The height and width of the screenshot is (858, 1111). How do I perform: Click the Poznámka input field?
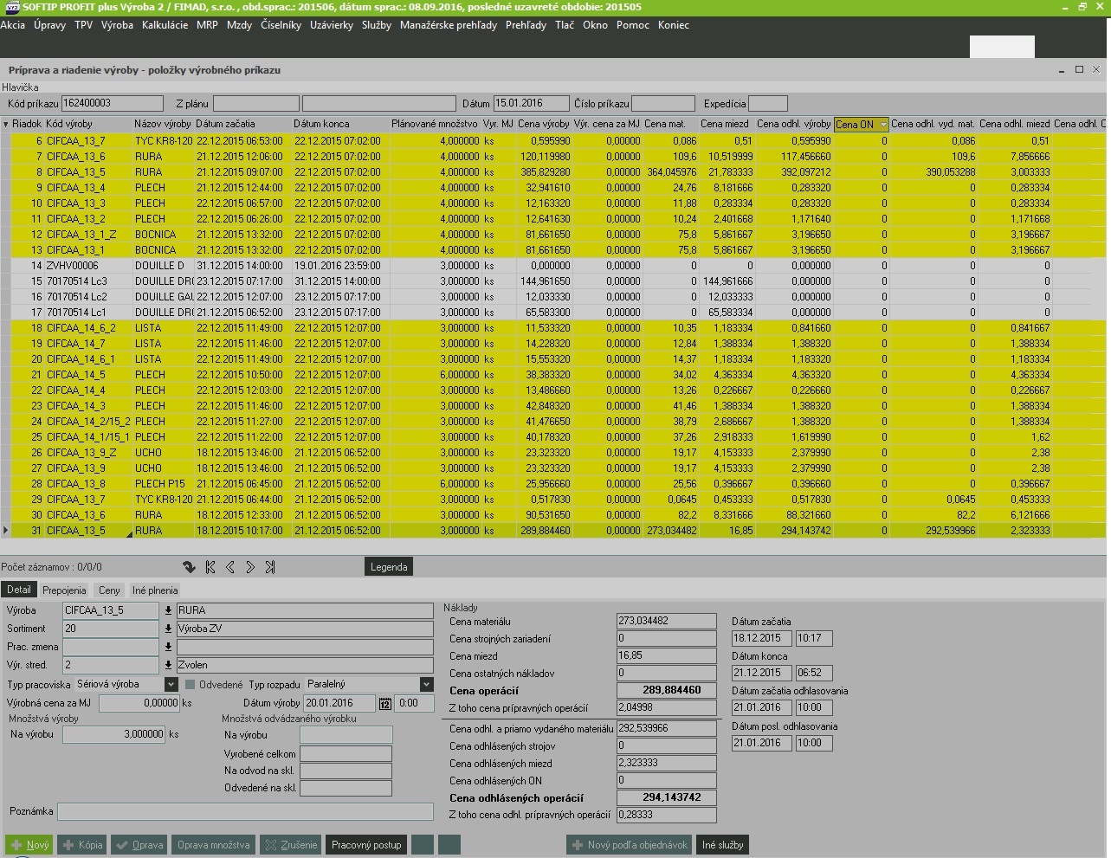[245, 811]
